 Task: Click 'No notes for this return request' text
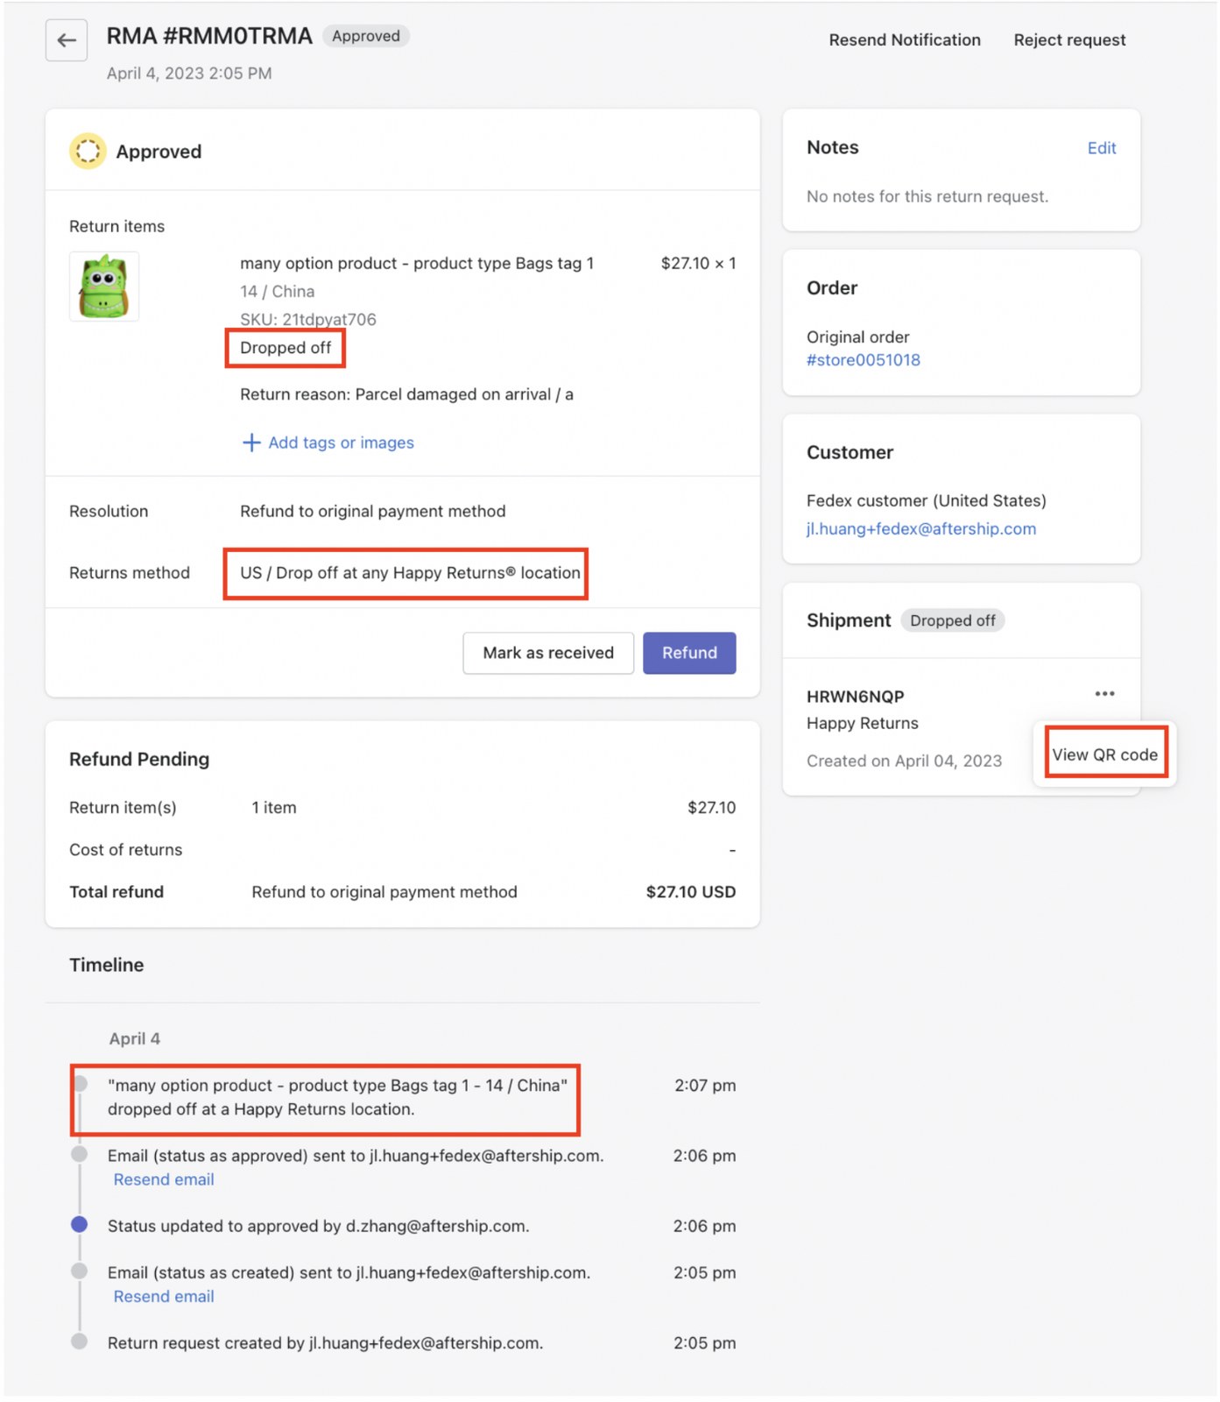click(927, 197)
